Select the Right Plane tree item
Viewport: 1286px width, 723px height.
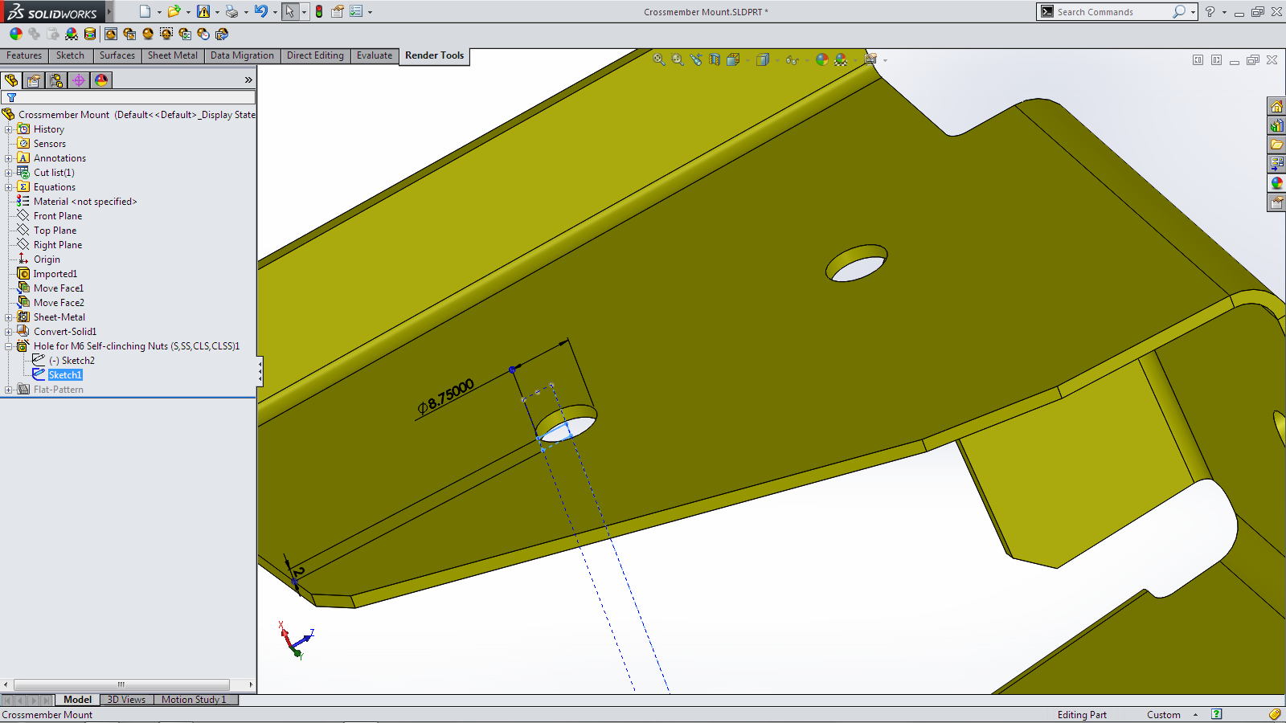pos(57,245)
